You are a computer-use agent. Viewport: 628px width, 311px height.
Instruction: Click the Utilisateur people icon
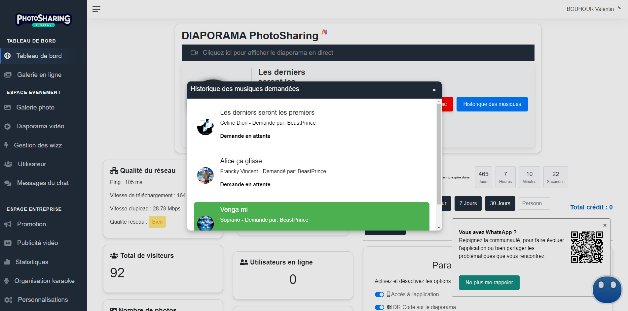(x=8, y=164)
